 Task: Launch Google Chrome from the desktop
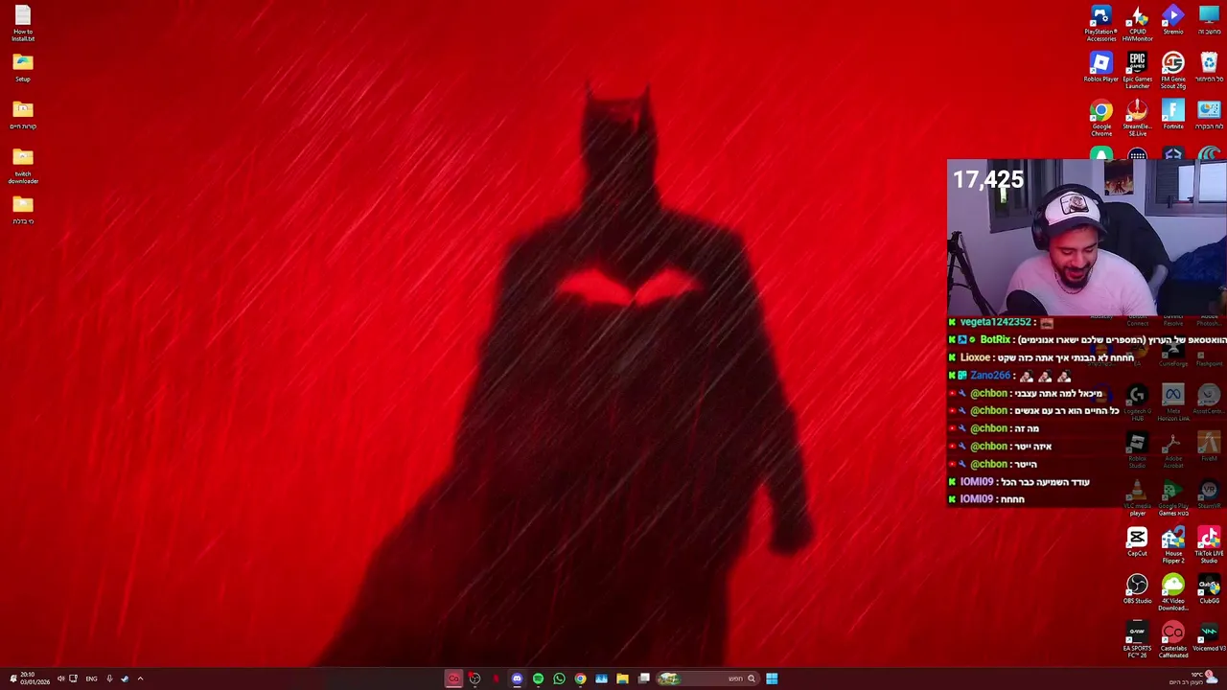1100,119
